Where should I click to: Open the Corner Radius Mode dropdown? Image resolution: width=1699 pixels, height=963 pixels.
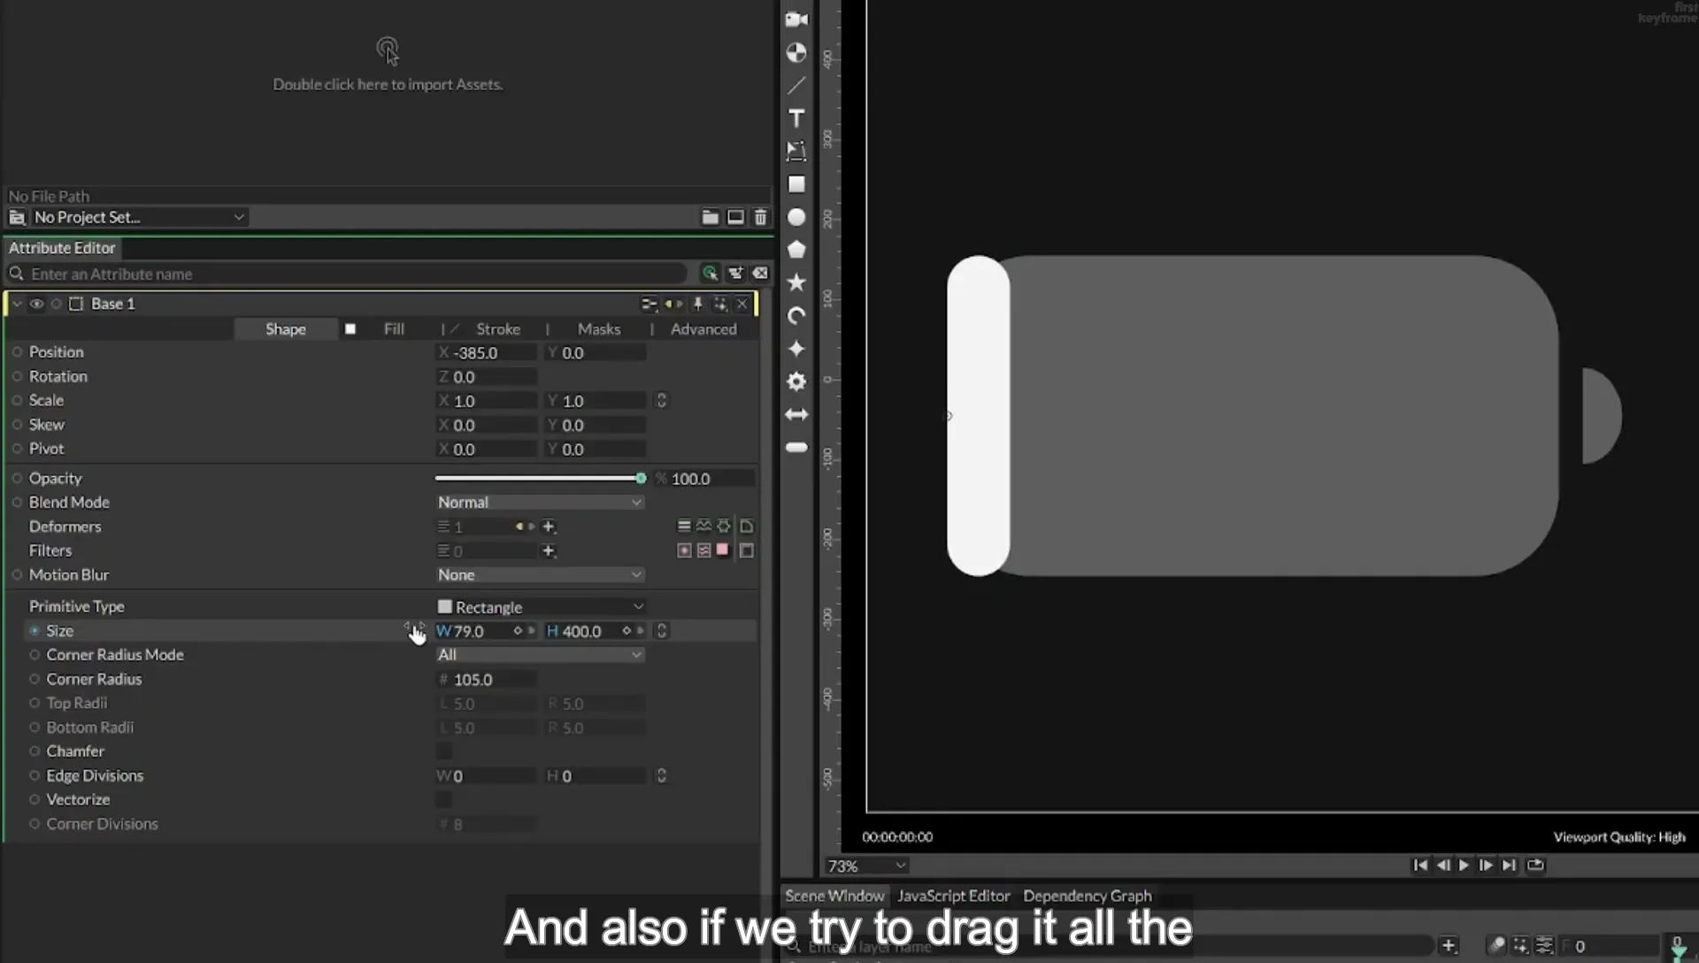click(x=540, y=655)
